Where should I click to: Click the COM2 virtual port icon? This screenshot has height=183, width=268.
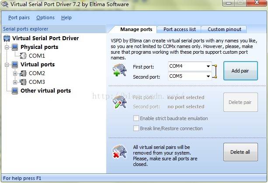[x=23, y=73]
